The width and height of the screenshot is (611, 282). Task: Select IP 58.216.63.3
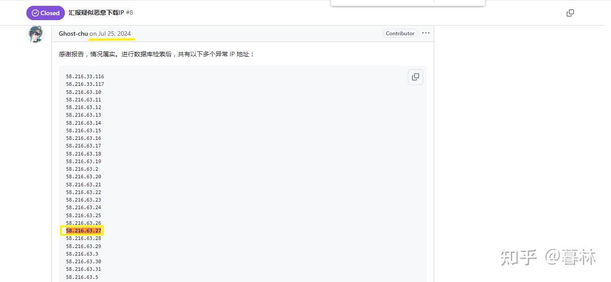82,254
